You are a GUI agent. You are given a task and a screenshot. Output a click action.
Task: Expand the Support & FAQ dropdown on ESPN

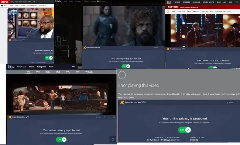click(x=43, y=6)
